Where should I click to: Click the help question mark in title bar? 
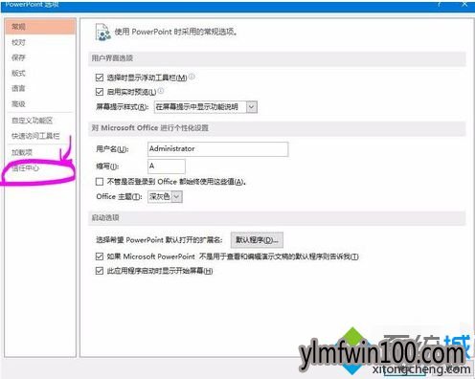440,4
